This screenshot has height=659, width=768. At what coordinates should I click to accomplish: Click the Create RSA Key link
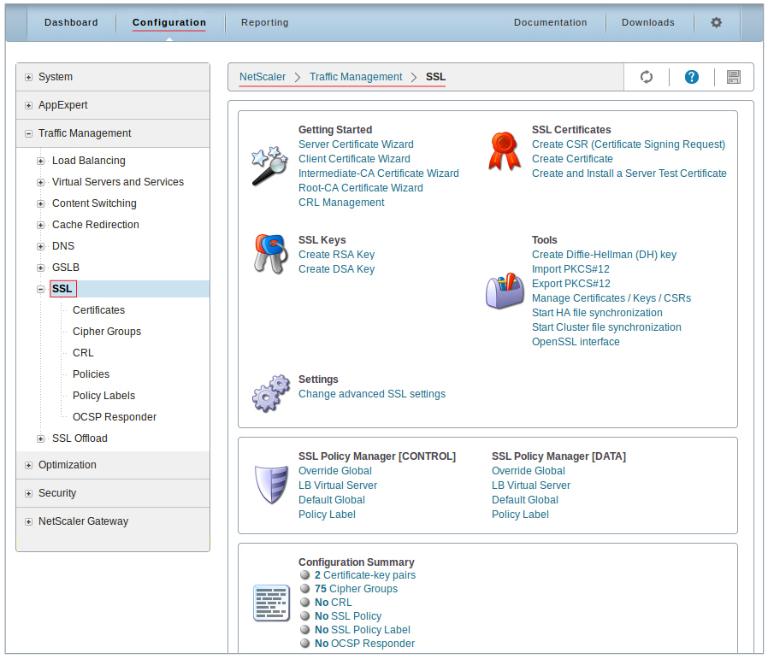[x=336, y=255]
